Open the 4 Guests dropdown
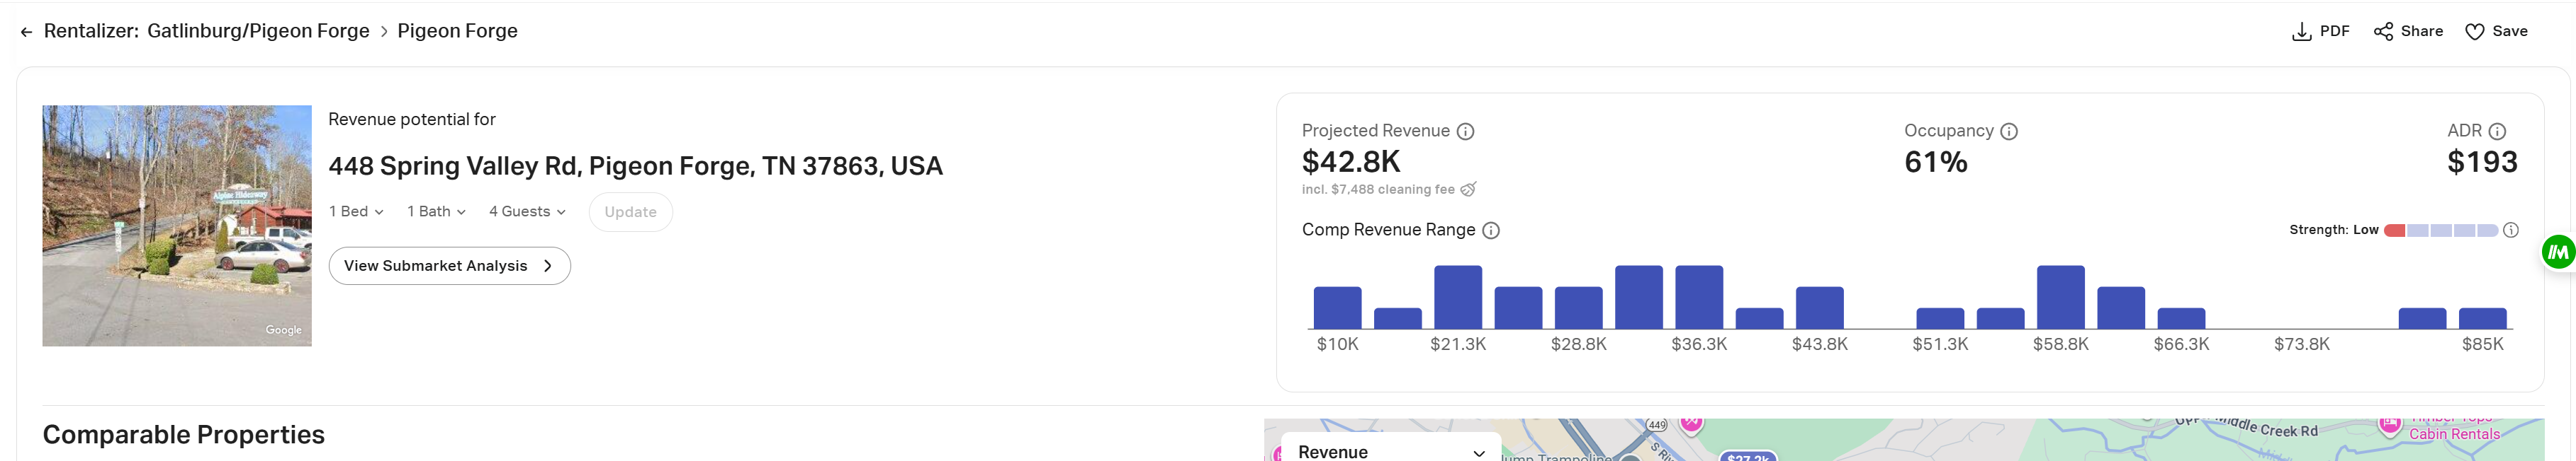 click(x=527, y=211)
